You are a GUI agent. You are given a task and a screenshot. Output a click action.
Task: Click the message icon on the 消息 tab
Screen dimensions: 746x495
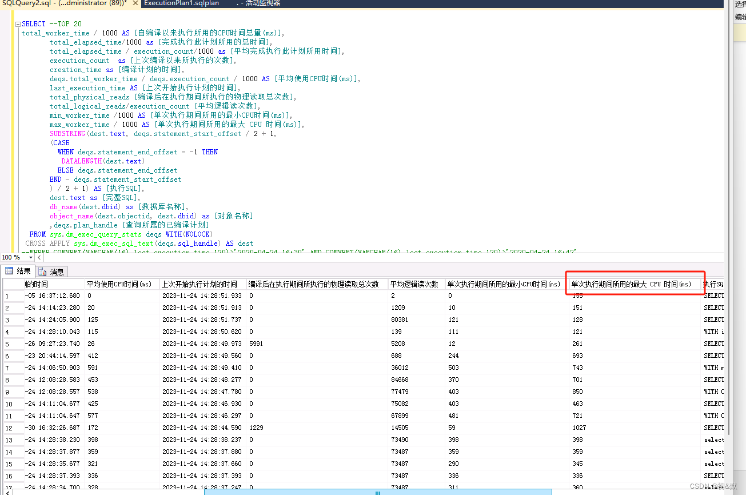[x=42, y=272]
